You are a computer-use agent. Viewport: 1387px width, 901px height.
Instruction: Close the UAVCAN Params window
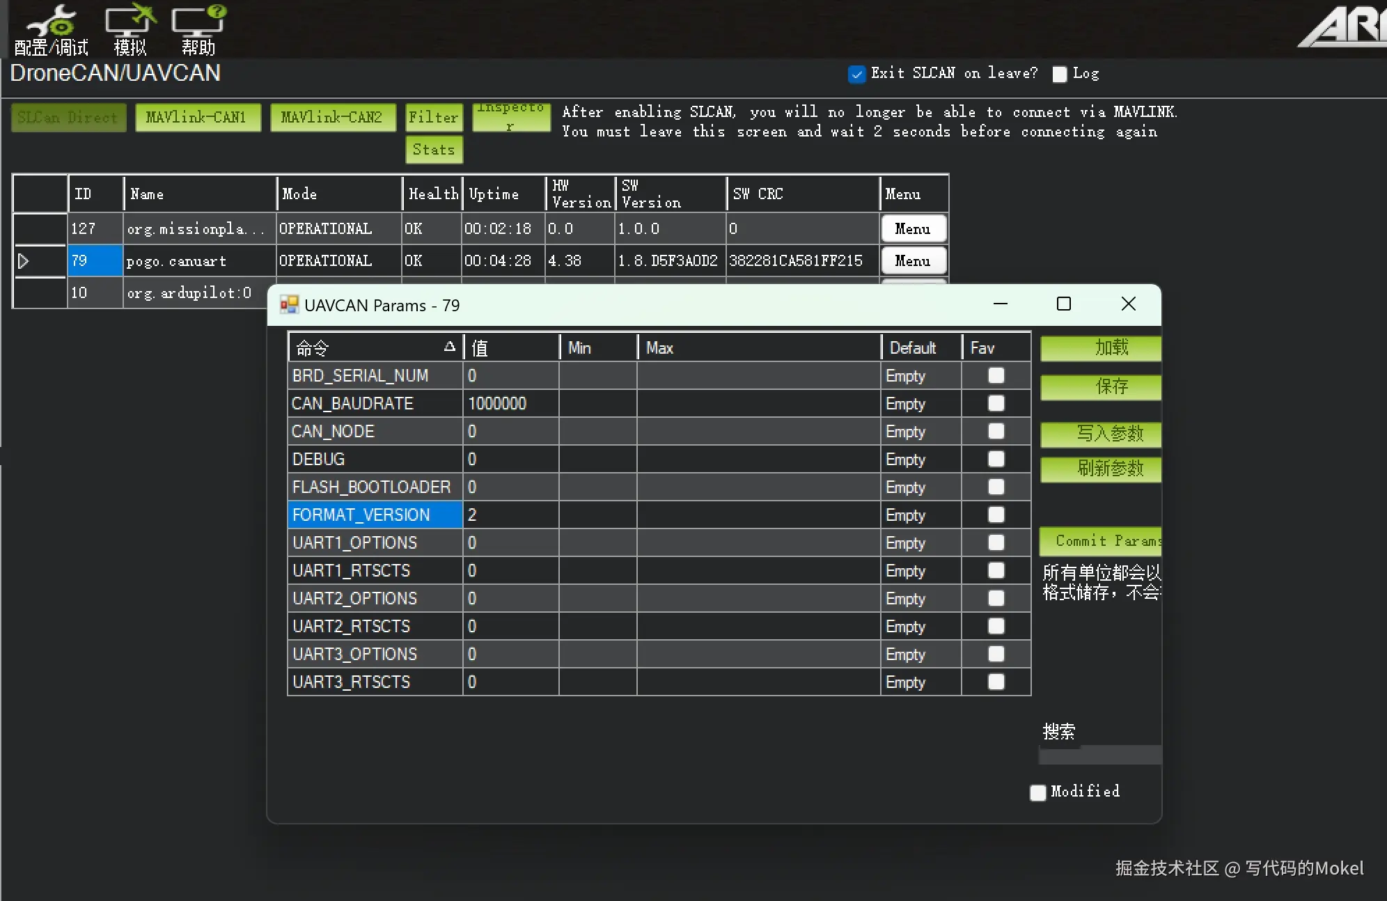[x=1128, y=304]
